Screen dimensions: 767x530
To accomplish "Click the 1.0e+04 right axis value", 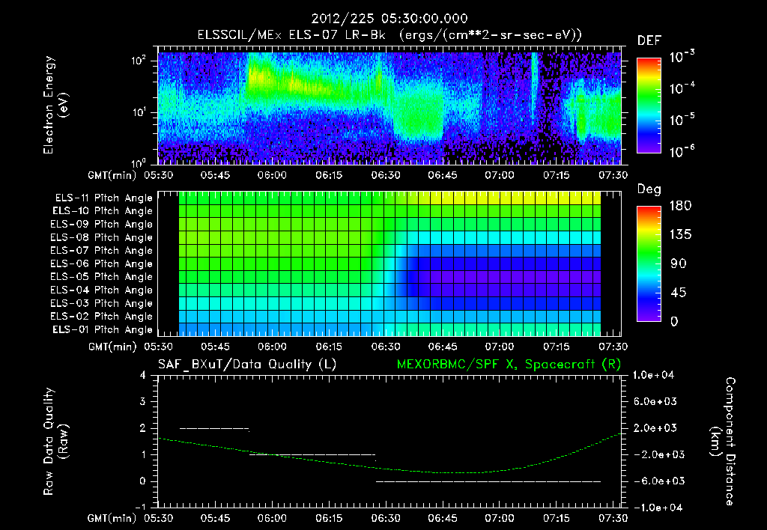I will 654,375.
